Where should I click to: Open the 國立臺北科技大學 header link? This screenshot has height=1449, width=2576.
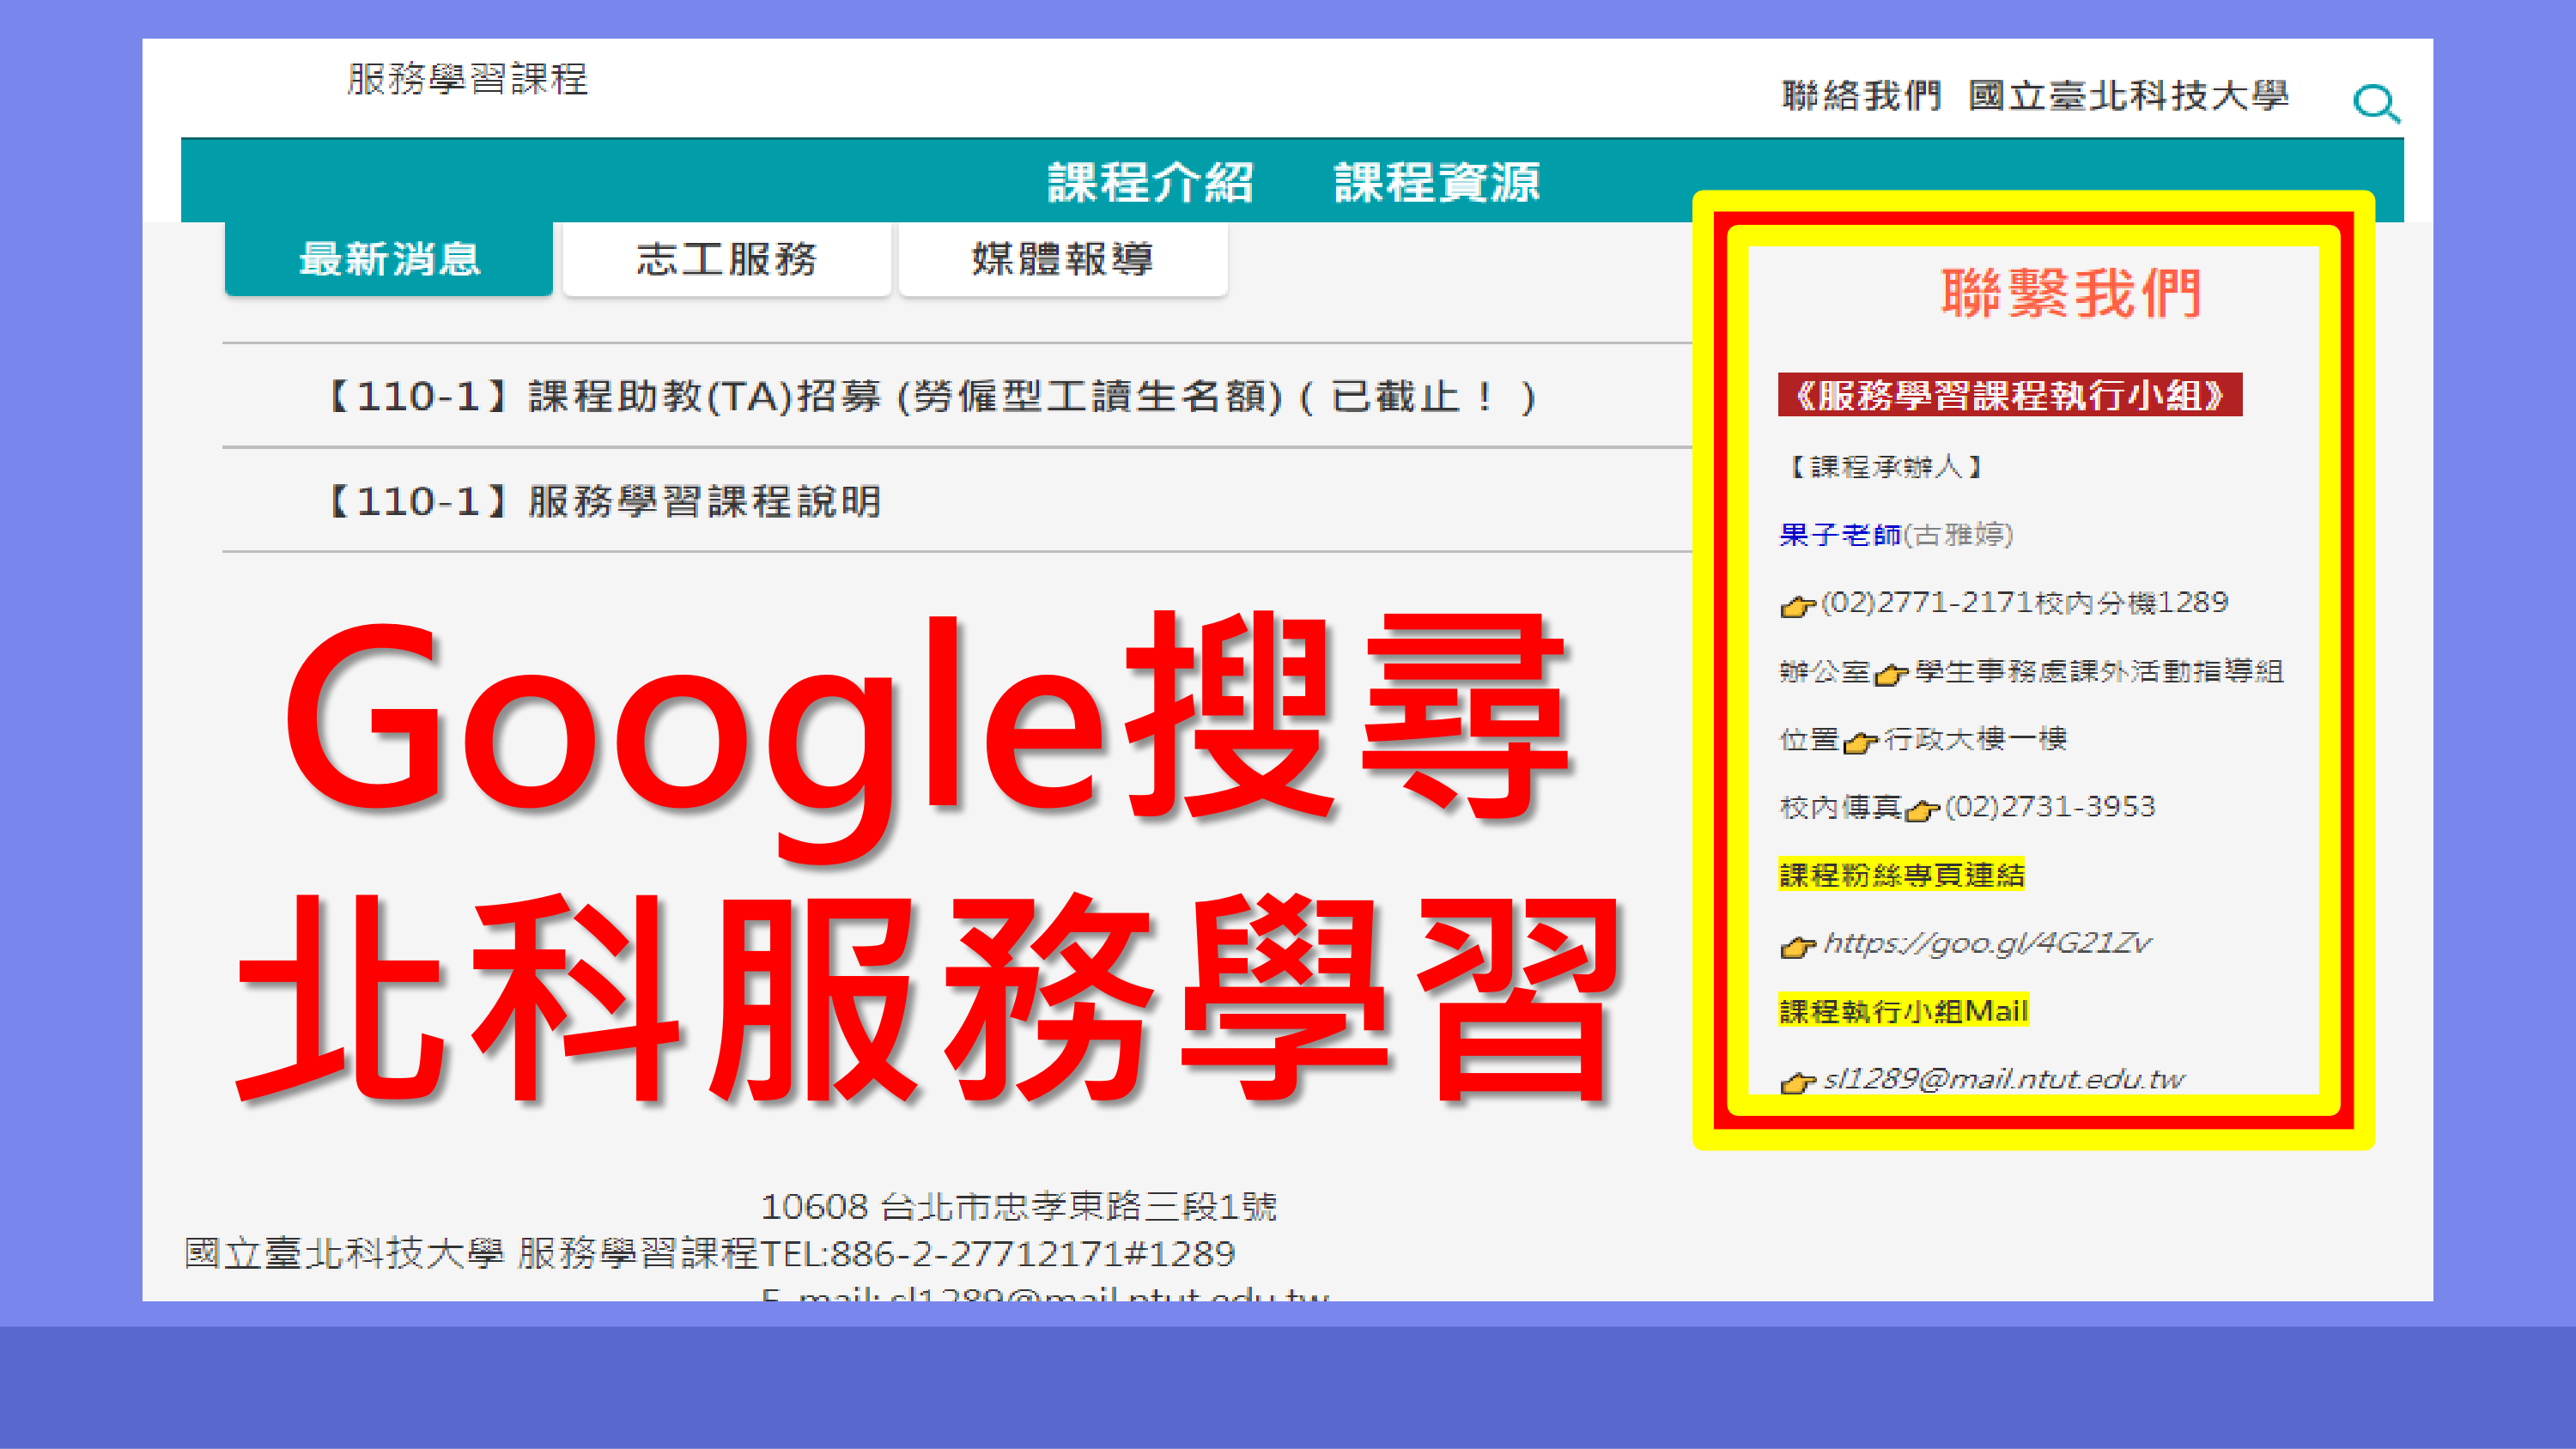click(x=2129, y=96)
